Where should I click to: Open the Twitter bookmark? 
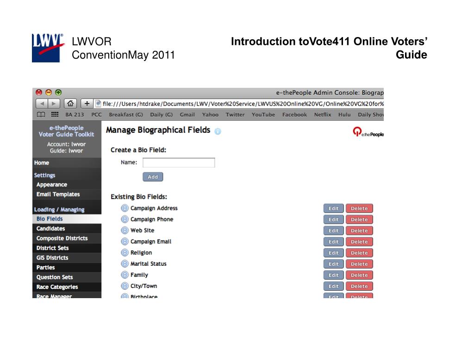click(x=235, y=115)
